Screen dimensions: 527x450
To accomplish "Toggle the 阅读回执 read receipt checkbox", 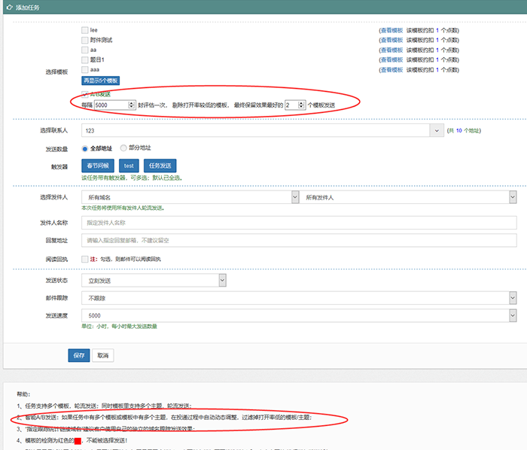I will 85,259.
